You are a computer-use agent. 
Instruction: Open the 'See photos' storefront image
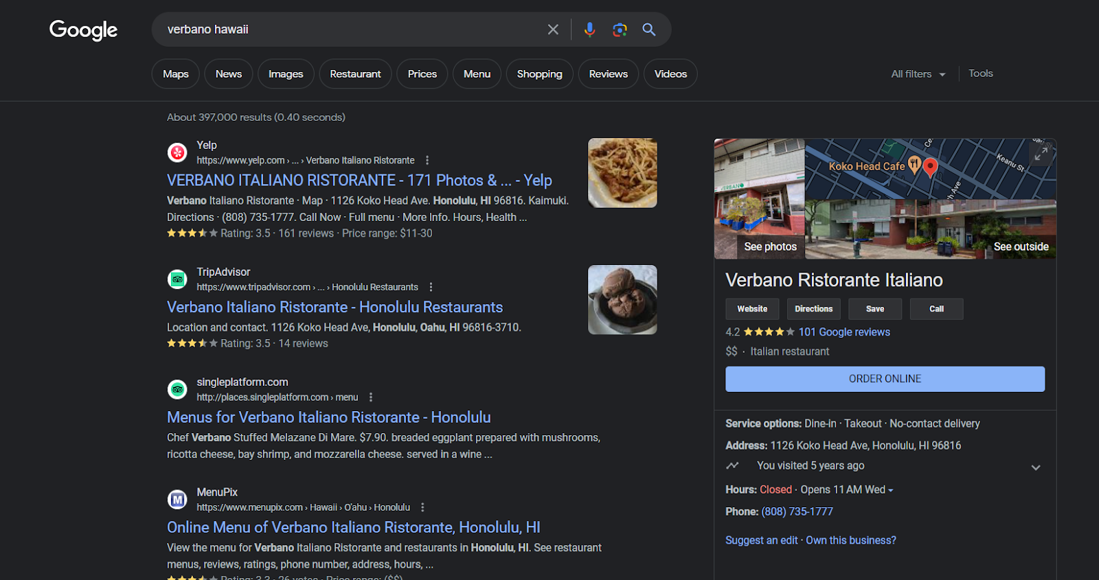759,199
